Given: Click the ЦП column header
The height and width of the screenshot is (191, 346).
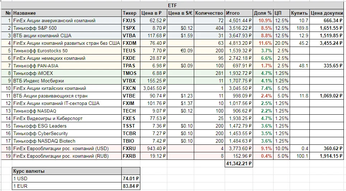Looking at the screenshot, I should 281,13.
